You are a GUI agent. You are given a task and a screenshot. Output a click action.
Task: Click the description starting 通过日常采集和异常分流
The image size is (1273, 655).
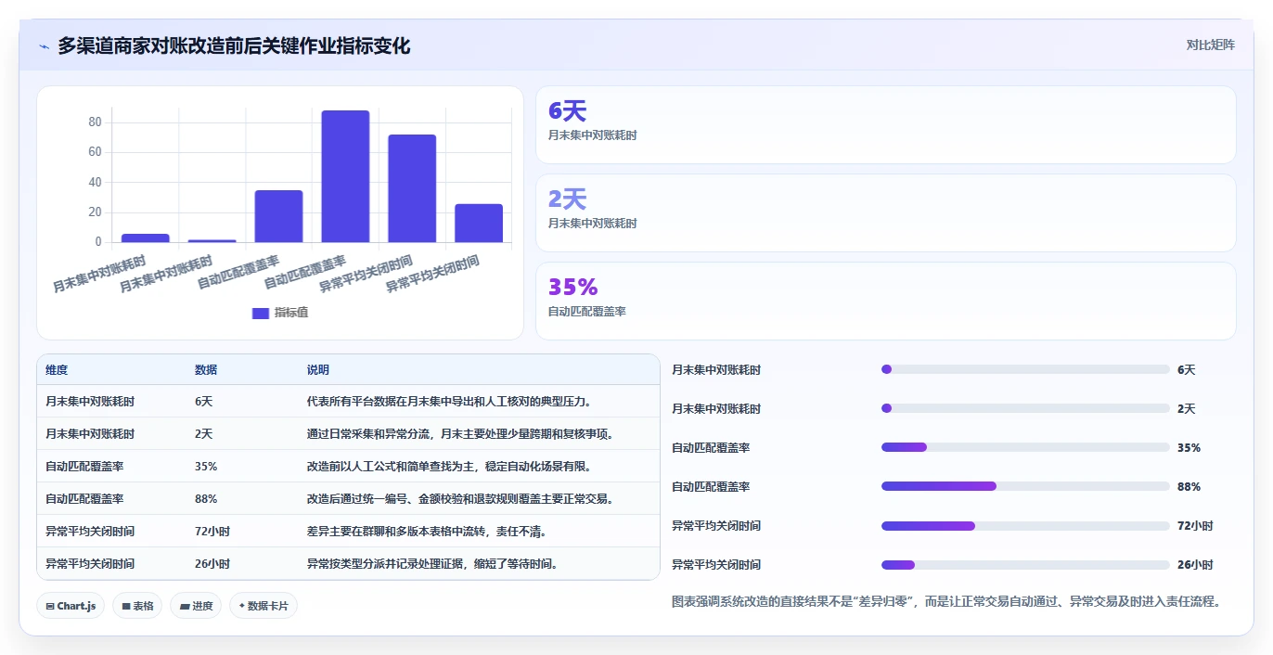[x=460, y=434]
